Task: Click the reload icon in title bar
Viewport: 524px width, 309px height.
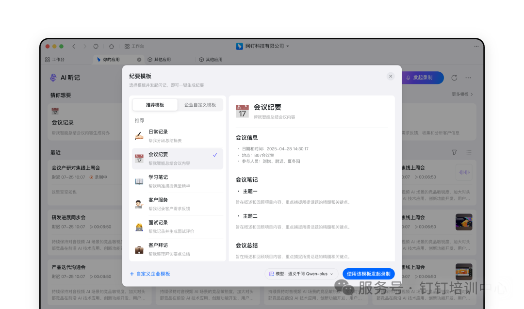Action: point(96,47)
